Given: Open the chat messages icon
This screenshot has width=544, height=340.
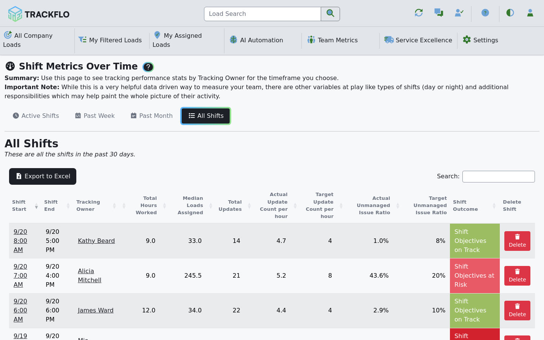Looking at the screenshot, I should [x=439, y=13].
